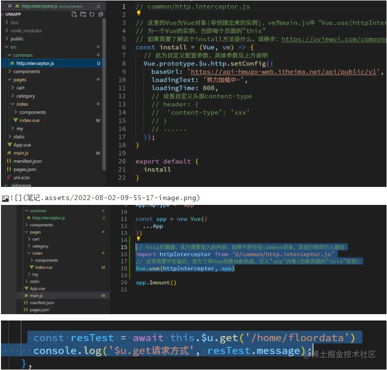Click the braces icon of manifest.json in main.js screenshot
The height and width of the screenshot is (370, 387).
tap(26, 303)
